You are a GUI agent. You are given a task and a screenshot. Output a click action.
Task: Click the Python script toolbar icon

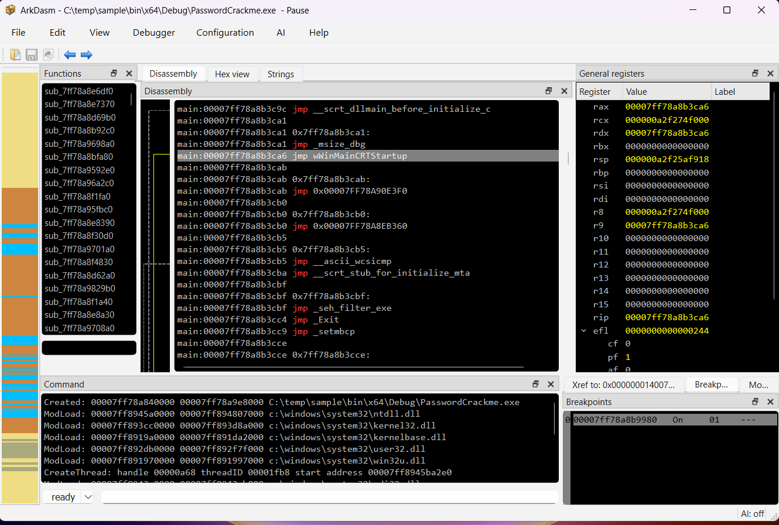(x=49, y=54)
